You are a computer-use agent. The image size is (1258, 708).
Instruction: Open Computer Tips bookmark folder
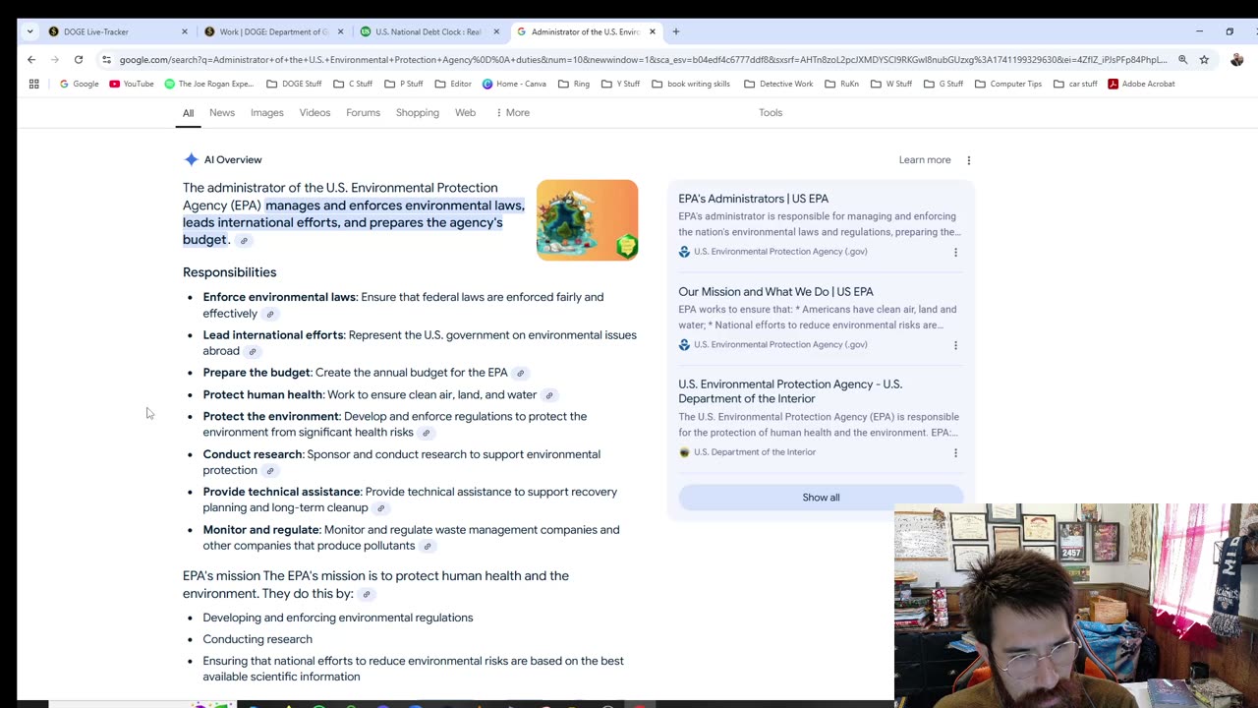point(1007,84)
